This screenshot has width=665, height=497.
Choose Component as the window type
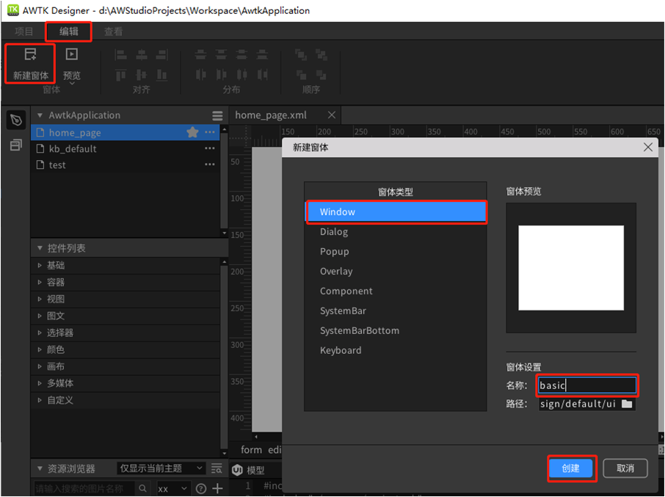click(x=396, y=291)
